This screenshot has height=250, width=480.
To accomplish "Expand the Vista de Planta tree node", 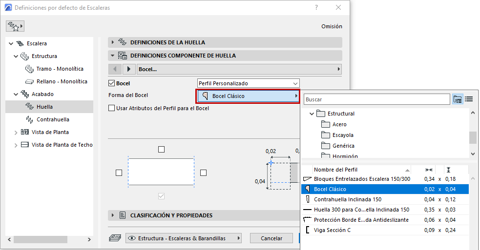I will tap(16, 132).
